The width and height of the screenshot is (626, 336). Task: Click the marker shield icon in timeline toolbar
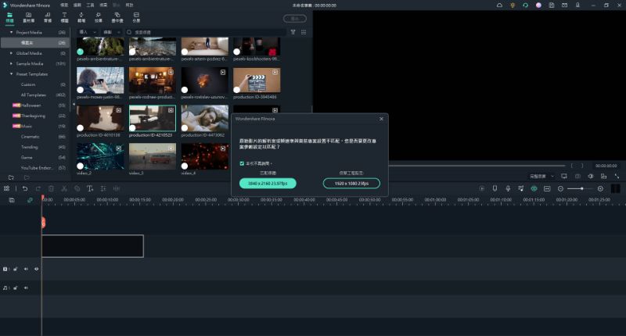(495, 188)
